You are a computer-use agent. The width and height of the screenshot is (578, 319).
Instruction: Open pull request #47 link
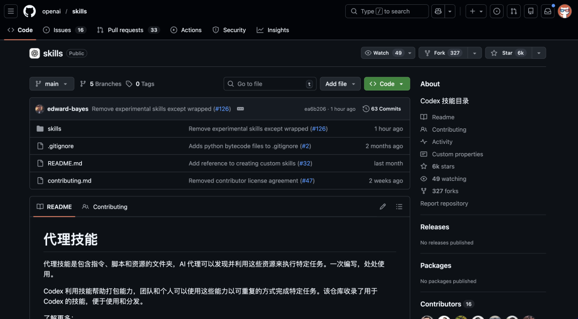(307, 181)
